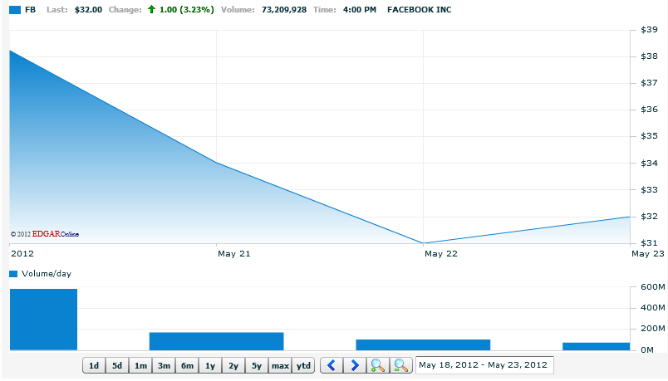Screen dimensions: 668x381
Task: Click the green up arrow change indicator
Action: pos(151,9)
